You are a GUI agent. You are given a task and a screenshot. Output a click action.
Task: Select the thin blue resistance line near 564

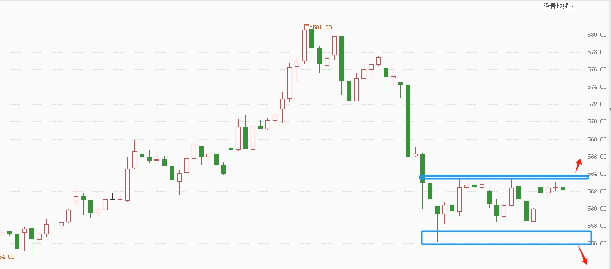coord(504,178)
